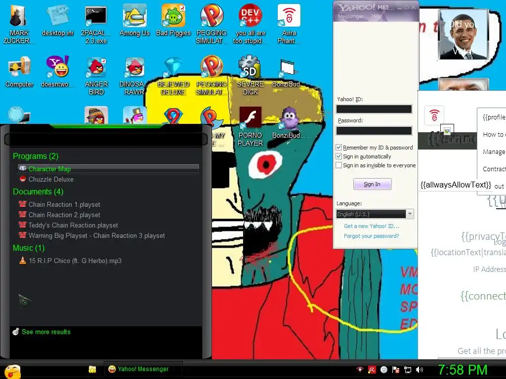Click See more results in Start menu
Screen dimensions: 506x379
[46, 332]
